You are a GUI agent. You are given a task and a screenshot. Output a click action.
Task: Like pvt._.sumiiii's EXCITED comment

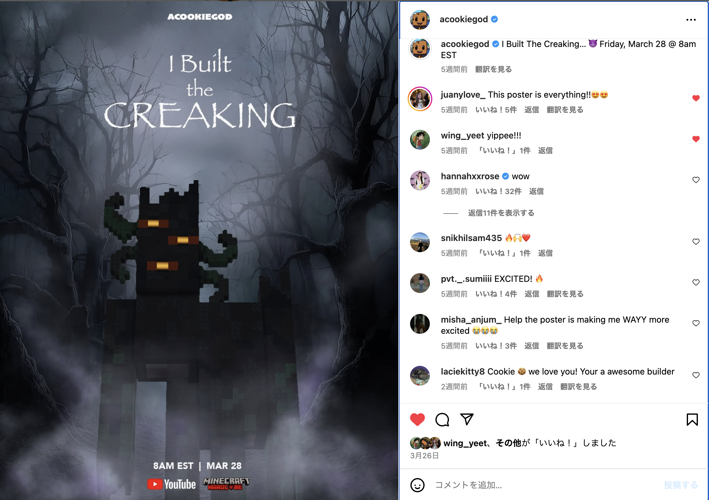click(x=696, y=282)
